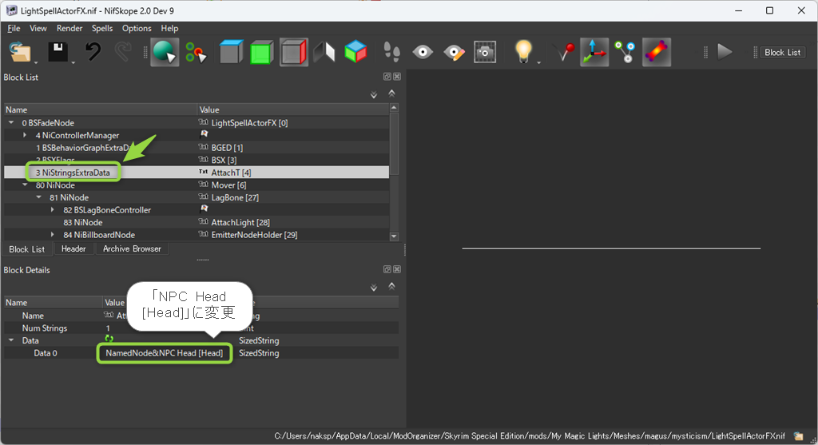This screenshot has height=445, width=818.
Task: Open the Spells menu
Action: click(x=102, y=28)
